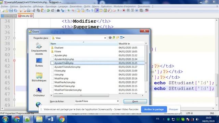The width and height of the screenshot is (219, 123).
Task: Select Bureau in the places sidebar
Action: (39, 62)
